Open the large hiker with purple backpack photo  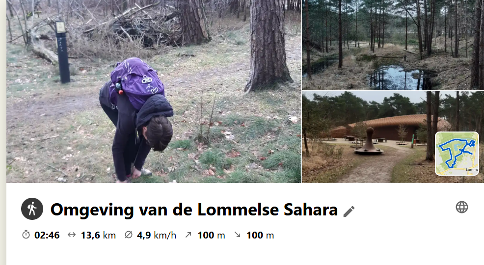[x=154, y=91]
